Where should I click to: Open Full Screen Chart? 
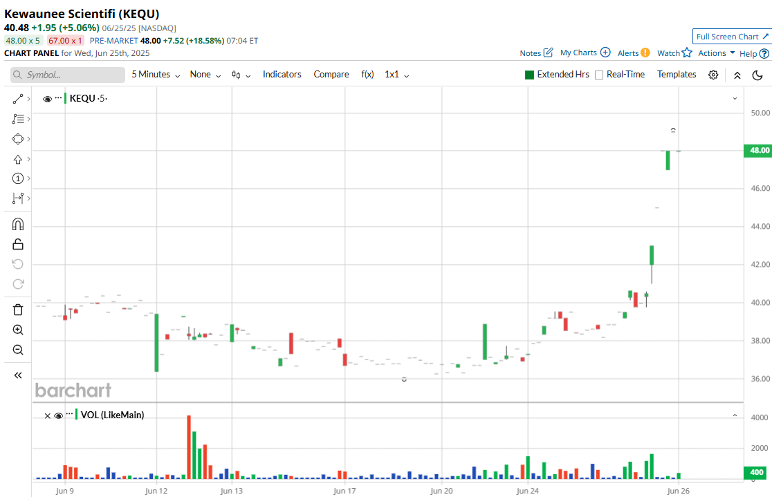tap(732, 37)
